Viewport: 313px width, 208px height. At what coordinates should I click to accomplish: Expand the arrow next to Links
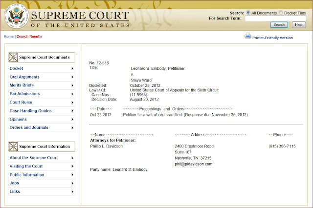tap(72, 192)
